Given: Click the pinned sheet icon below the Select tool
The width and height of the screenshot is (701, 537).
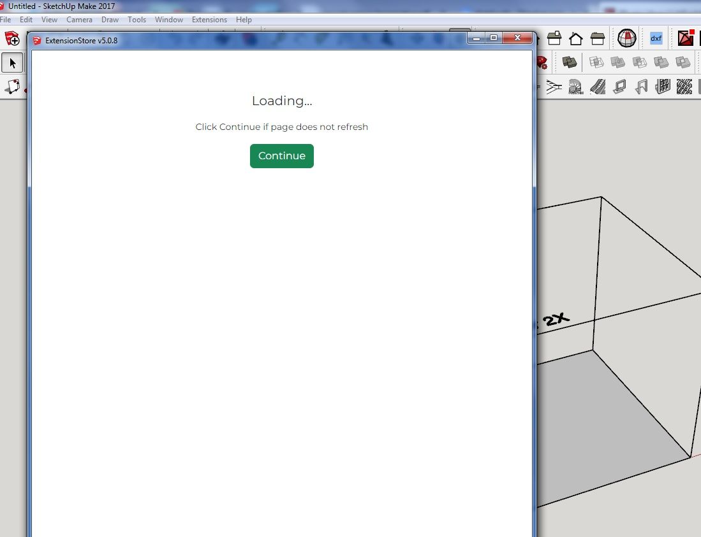Looking at the screenshot, I should [x=12, y=87].
